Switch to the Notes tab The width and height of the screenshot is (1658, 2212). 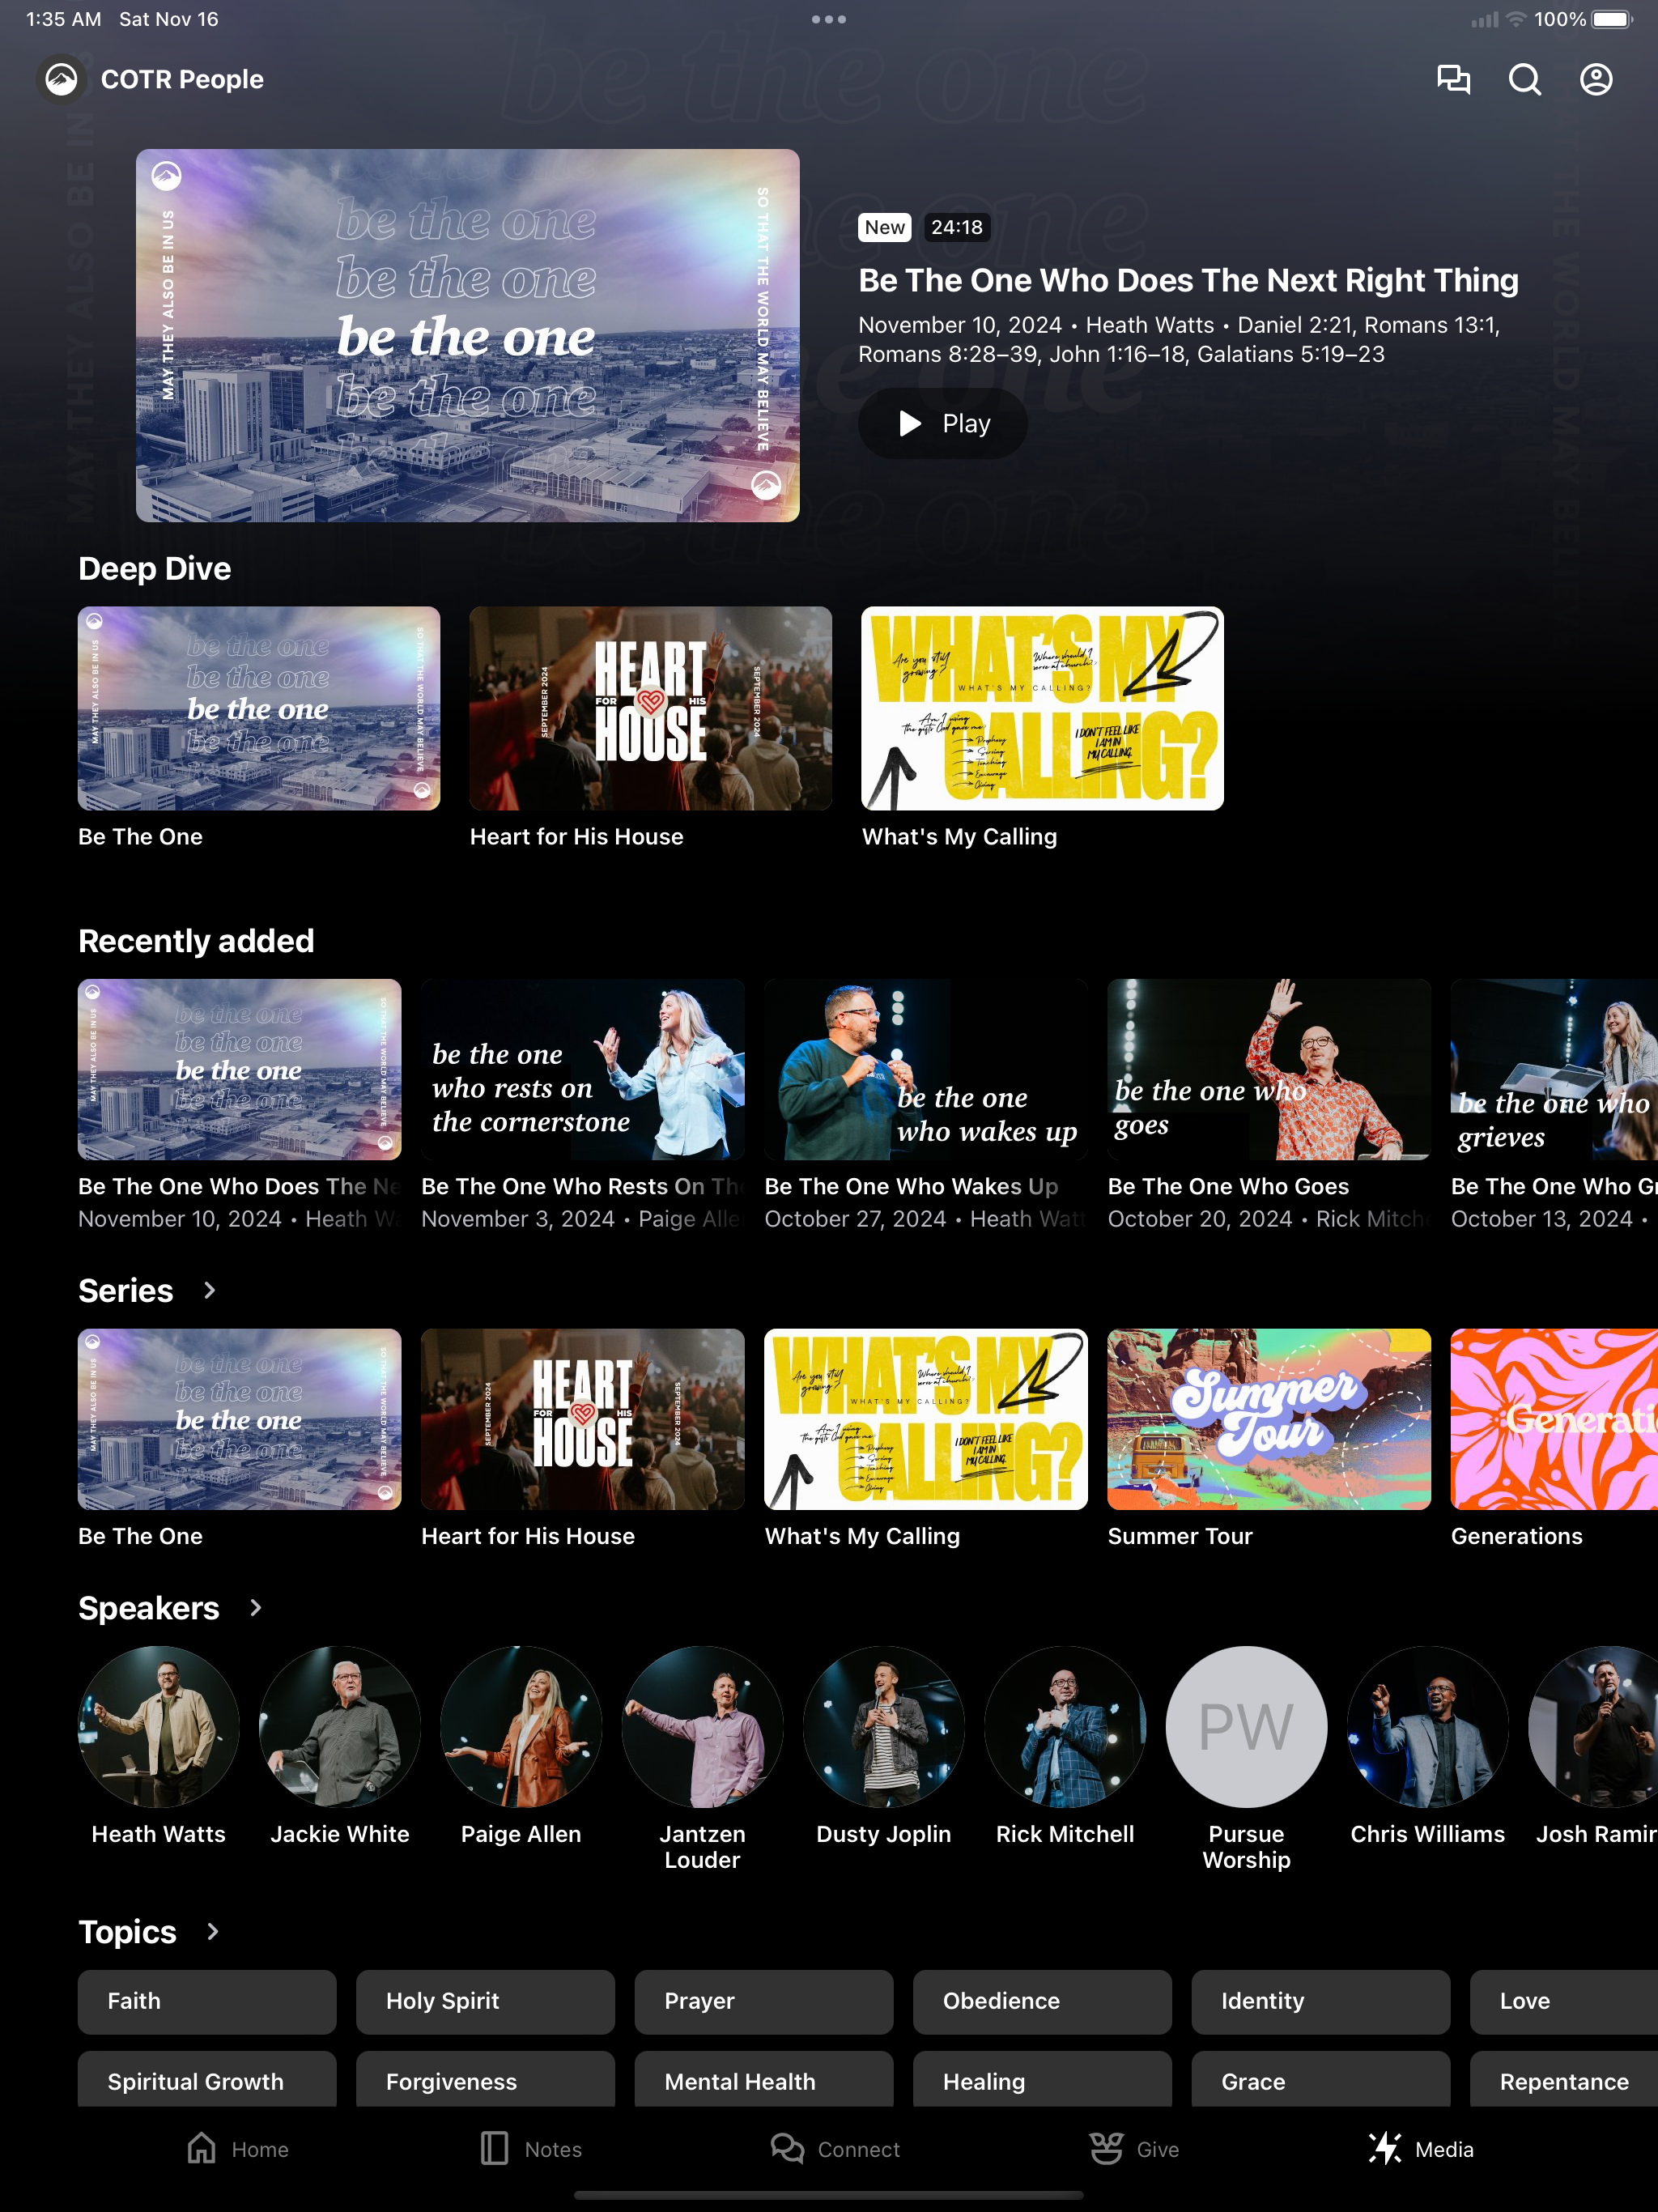(530, 2149)
